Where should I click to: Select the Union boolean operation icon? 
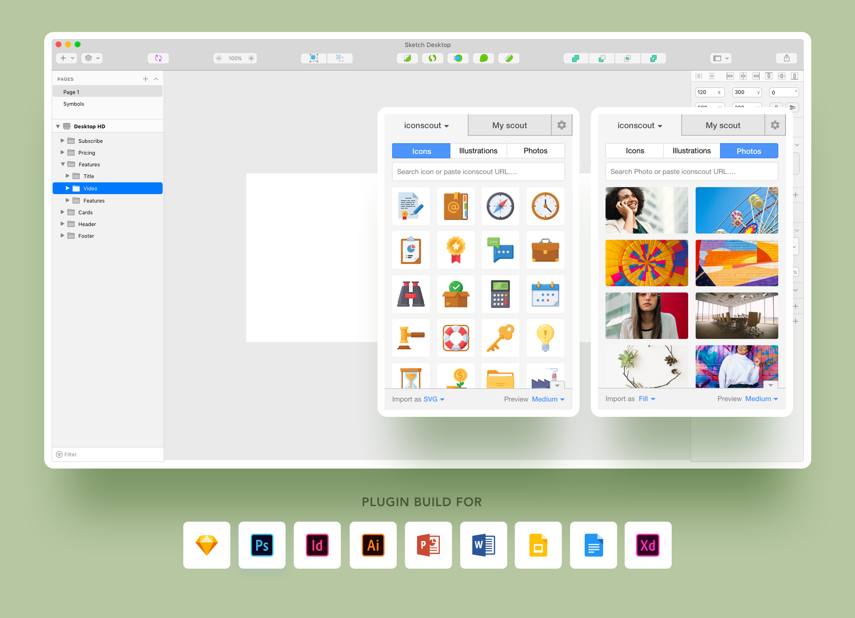point(575,58)
